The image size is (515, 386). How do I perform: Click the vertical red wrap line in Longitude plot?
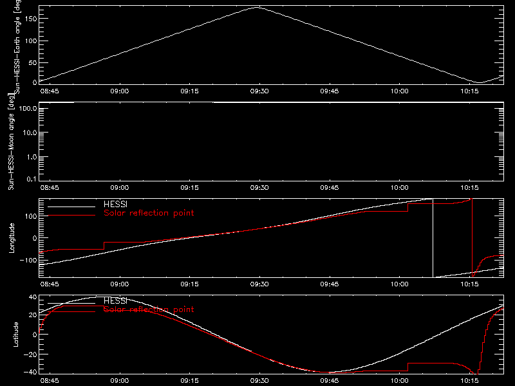point(472,238)
